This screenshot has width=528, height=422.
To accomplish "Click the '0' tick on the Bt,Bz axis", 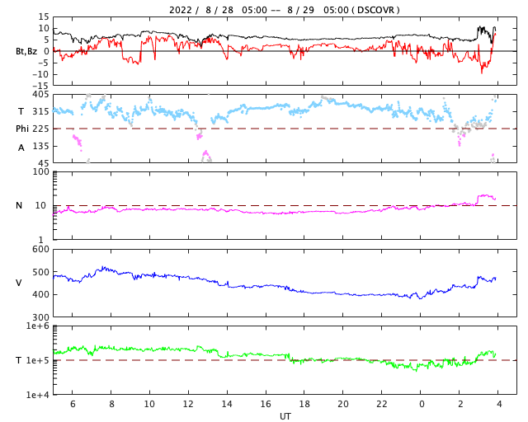I will pos(46,51).
